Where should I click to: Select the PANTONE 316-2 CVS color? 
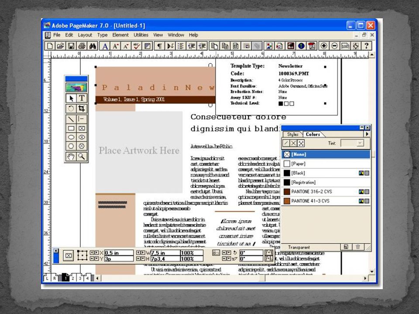coord(326,192)
